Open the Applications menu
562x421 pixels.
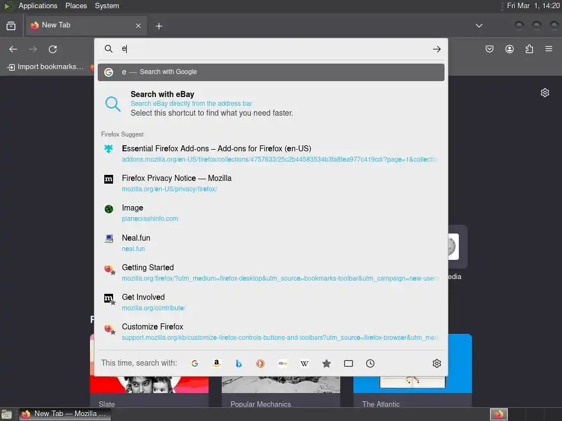pyautogui.click(x=38, y=5)
